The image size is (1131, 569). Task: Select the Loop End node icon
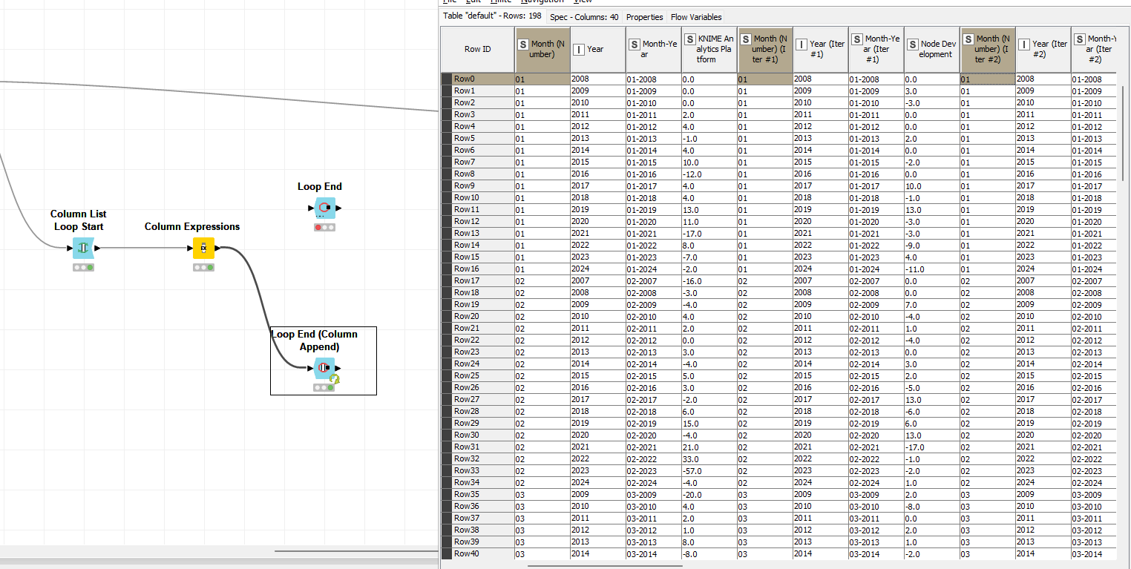tap(324, 208)
